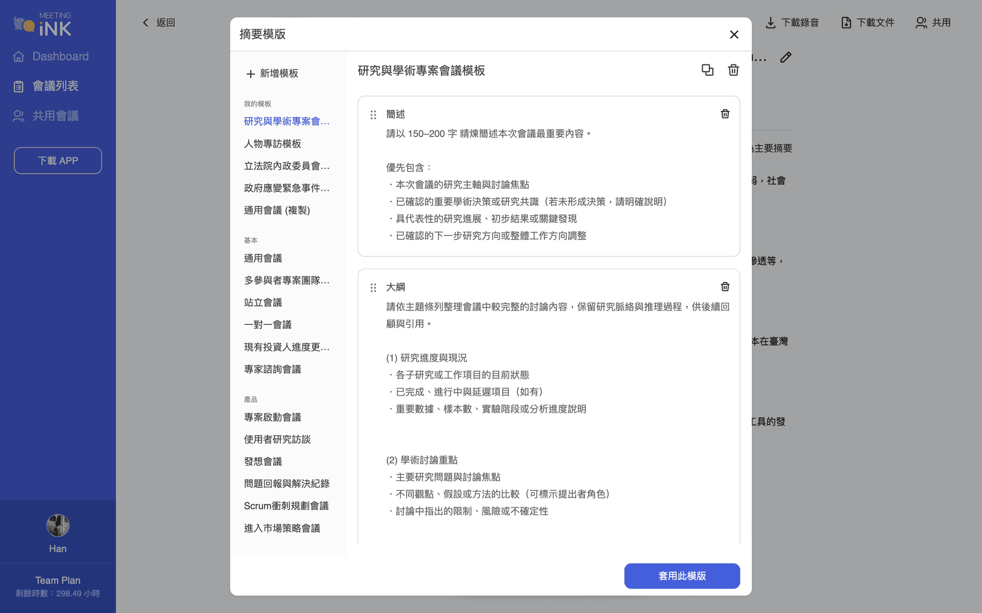The height and width of the screenshot is (613, 982).
Task: Click the Han profile avatar
Action: (x=57, y=525)
